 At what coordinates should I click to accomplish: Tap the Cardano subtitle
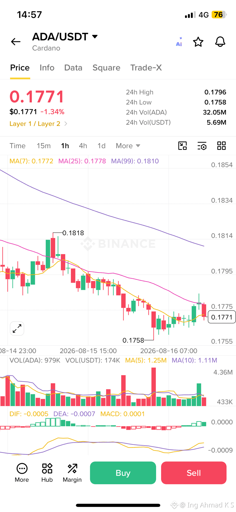click(46, 48)
